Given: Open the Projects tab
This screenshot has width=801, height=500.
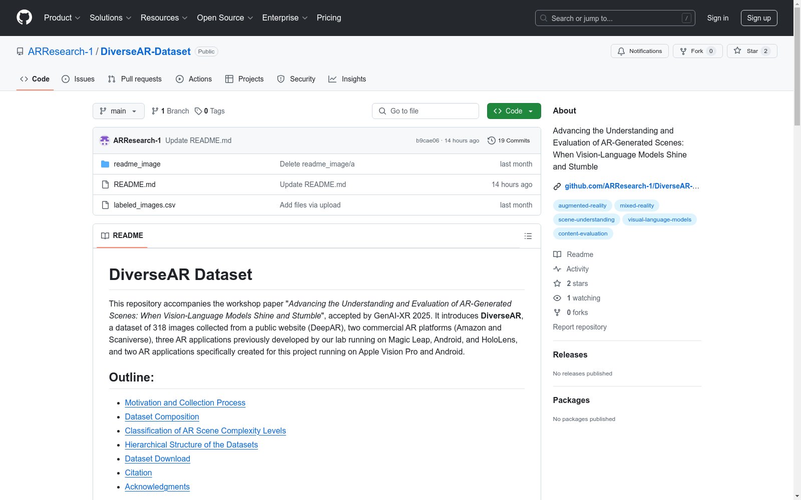Looking at the screenshot, I should click(244, 79).
